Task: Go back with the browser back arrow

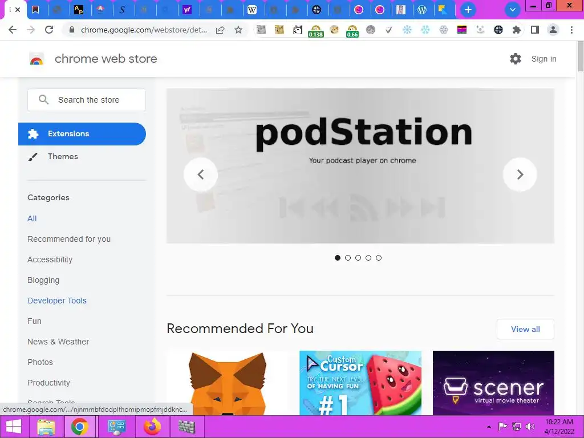Action: pyautogui.click(x=13, y=30)
